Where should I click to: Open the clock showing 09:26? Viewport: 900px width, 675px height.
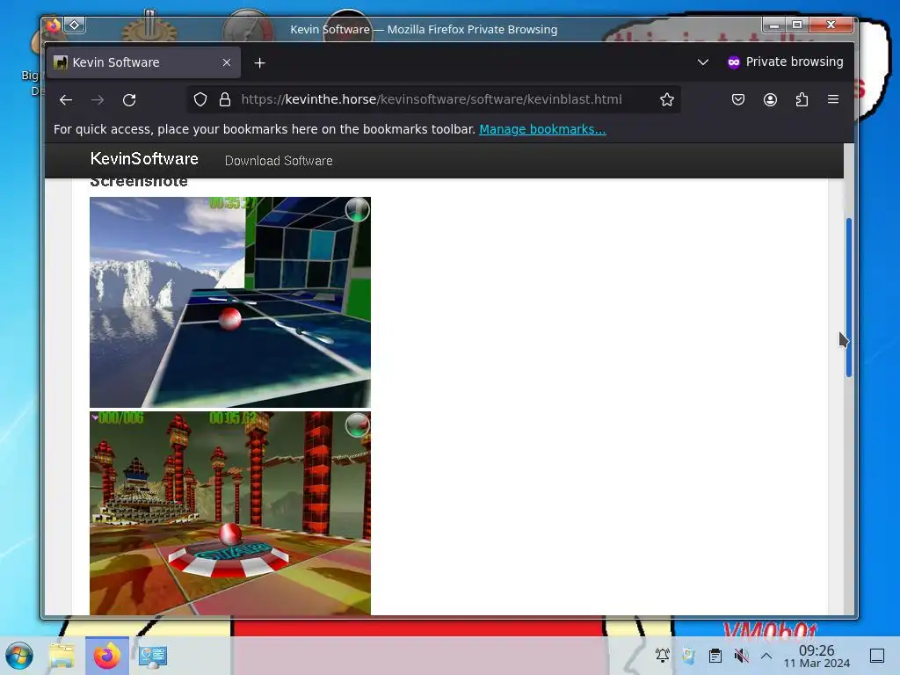point(817,656)
